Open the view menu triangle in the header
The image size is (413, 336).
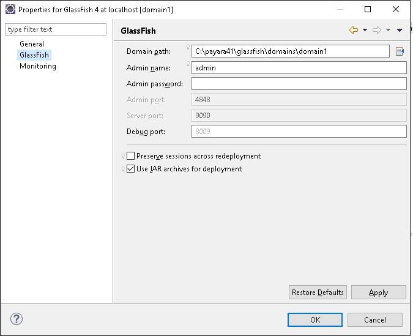pyautogui.click(x=400, y=31)
